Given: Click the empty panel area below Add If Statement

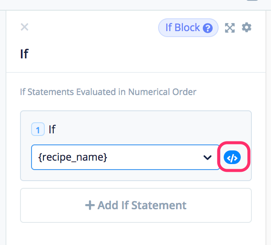Looking at the screenshot, I should coord(135,233).
